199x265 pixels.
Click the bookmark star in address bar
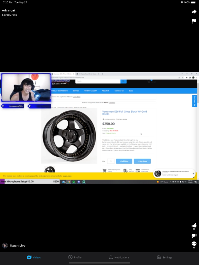[x=183, y=77]
